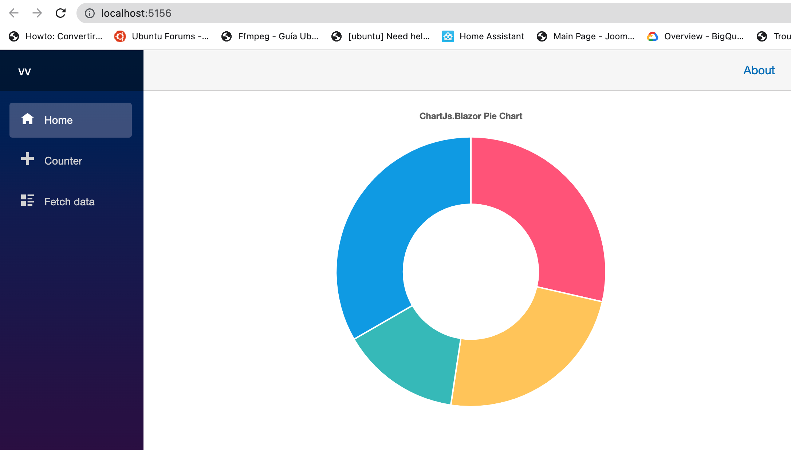Click the plus icon beside Counter
Image resolution: width=791 pixels, height=450 pixels.
[x=27, y=159]
